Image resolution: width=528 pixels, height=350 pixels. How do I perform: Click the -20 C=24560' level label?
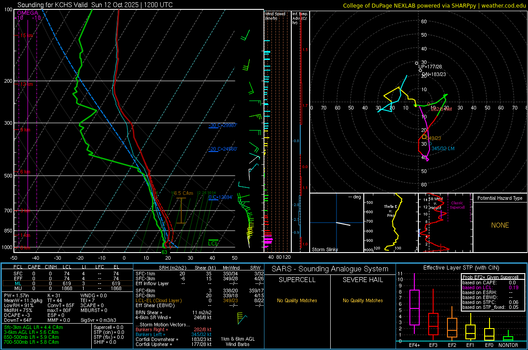(x=223, y=149)
